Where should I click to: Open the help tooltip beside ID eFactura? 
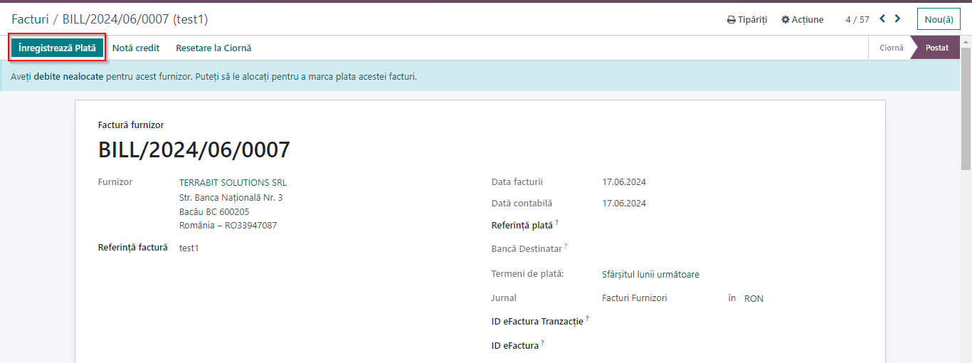click(x=542, y=343)
